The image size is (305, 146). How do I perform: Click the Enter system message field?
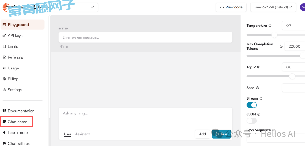pyautogui.click(x=145, y=37)
